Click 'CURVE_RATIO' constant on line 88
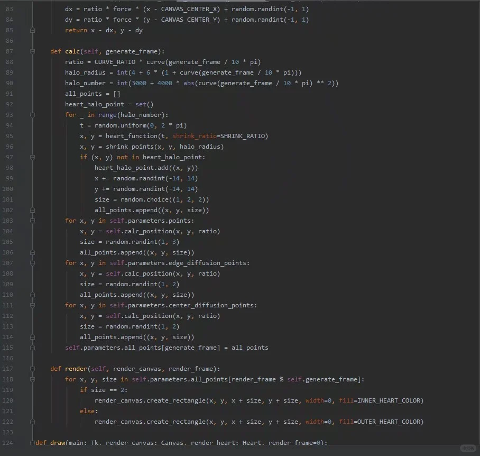Screen dimensions: 480x456 (x=115, y=62)
